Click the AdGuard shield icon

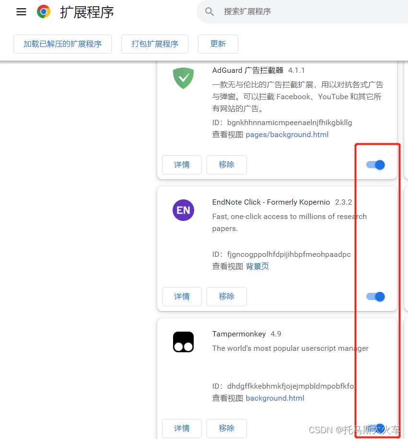pyautogui.click(x=184, y=78)
